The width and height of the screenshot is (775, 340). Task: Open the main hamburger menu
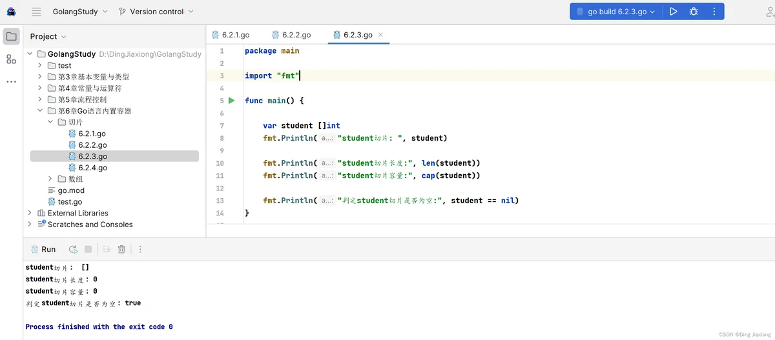36,12
